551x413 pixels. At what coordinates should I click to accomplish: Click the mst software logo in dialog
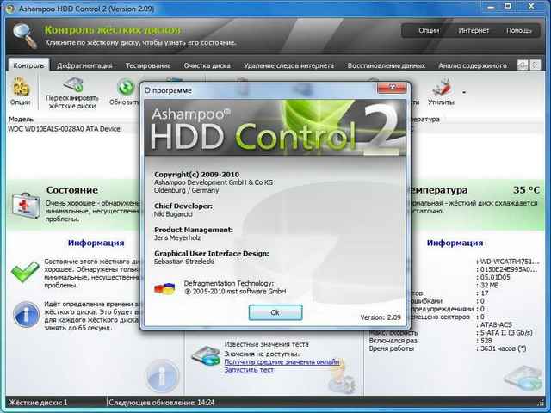coord(163,287)
